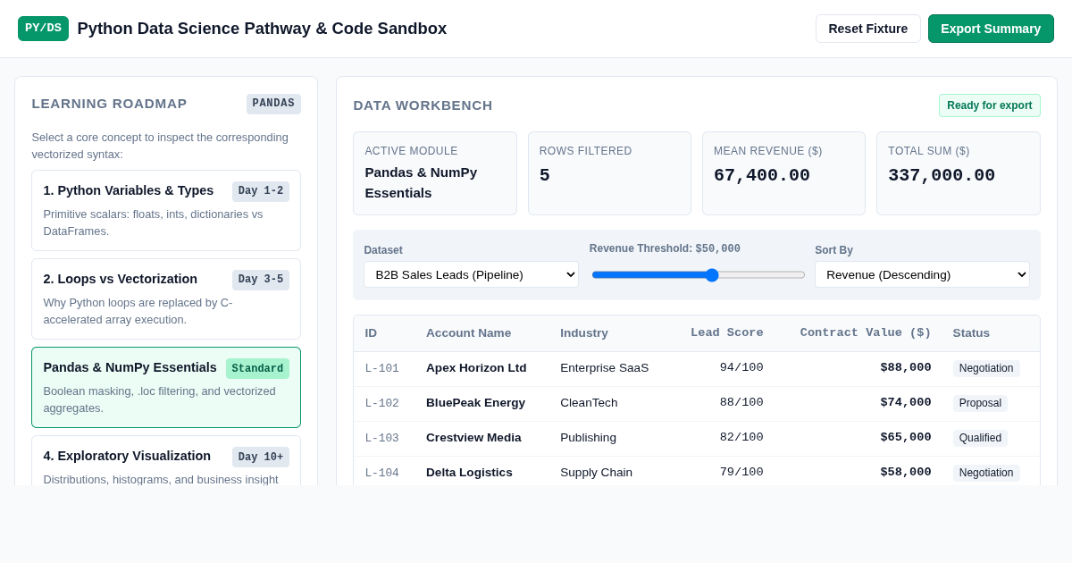Viewport: 1072px width, 563px height.
Task: Click the $65,000 contract value
Action: (x=906, y=437)
